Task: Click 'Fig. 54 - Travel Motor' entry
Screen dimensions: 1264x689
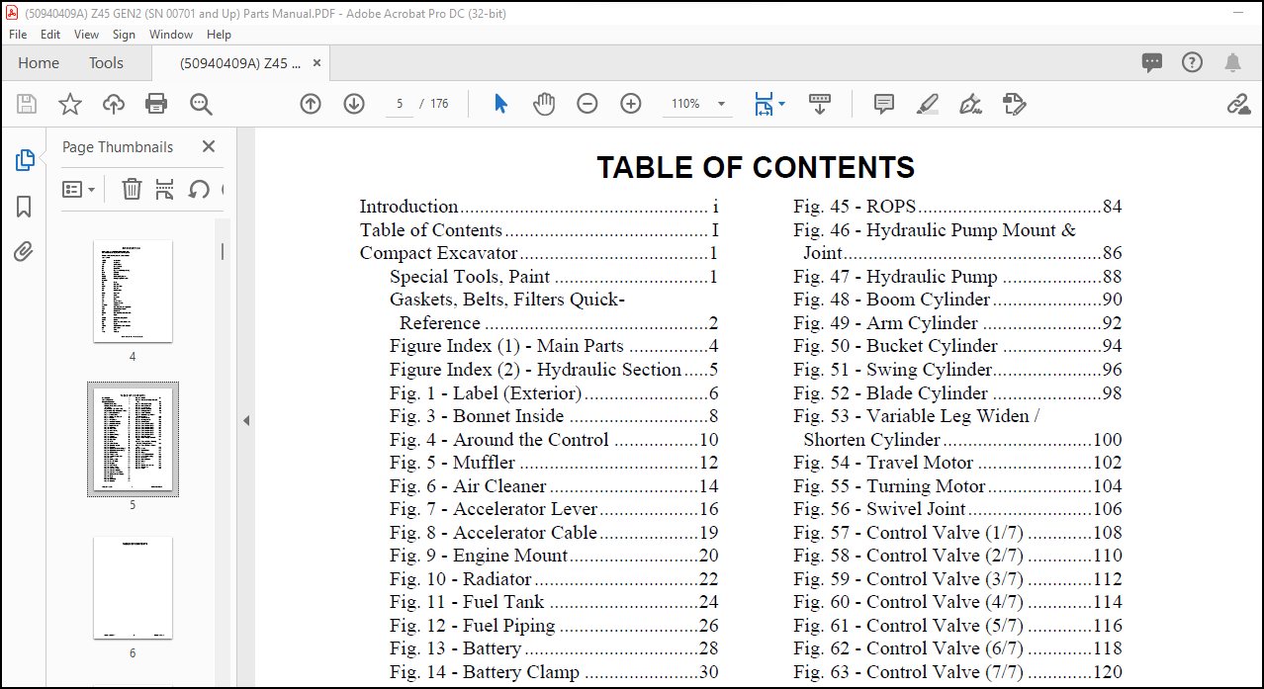Action: point(957,463)
